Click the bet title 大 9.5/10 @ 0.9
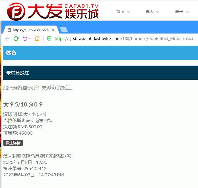Image resolution: width=198 pixels, height=188 pixels. [23, 105]
